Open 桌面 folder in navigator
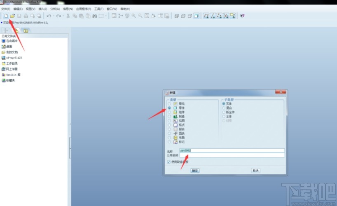The image size is (337, 206). pos(7,47)
